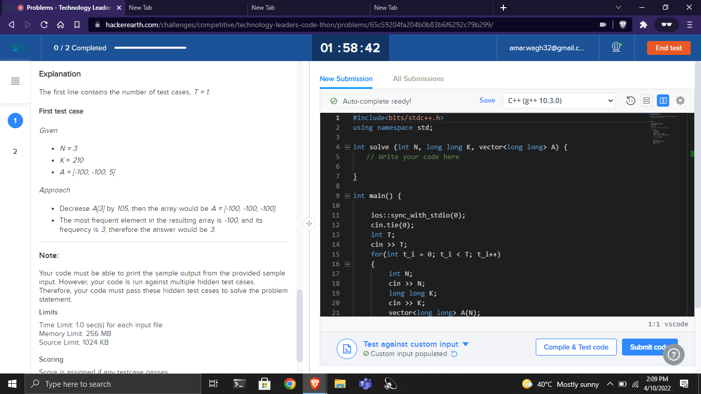The height and width of the screenshot is (394, 701).
Task: Switch editor to side-by-side layout
Action: click(663, 101)
